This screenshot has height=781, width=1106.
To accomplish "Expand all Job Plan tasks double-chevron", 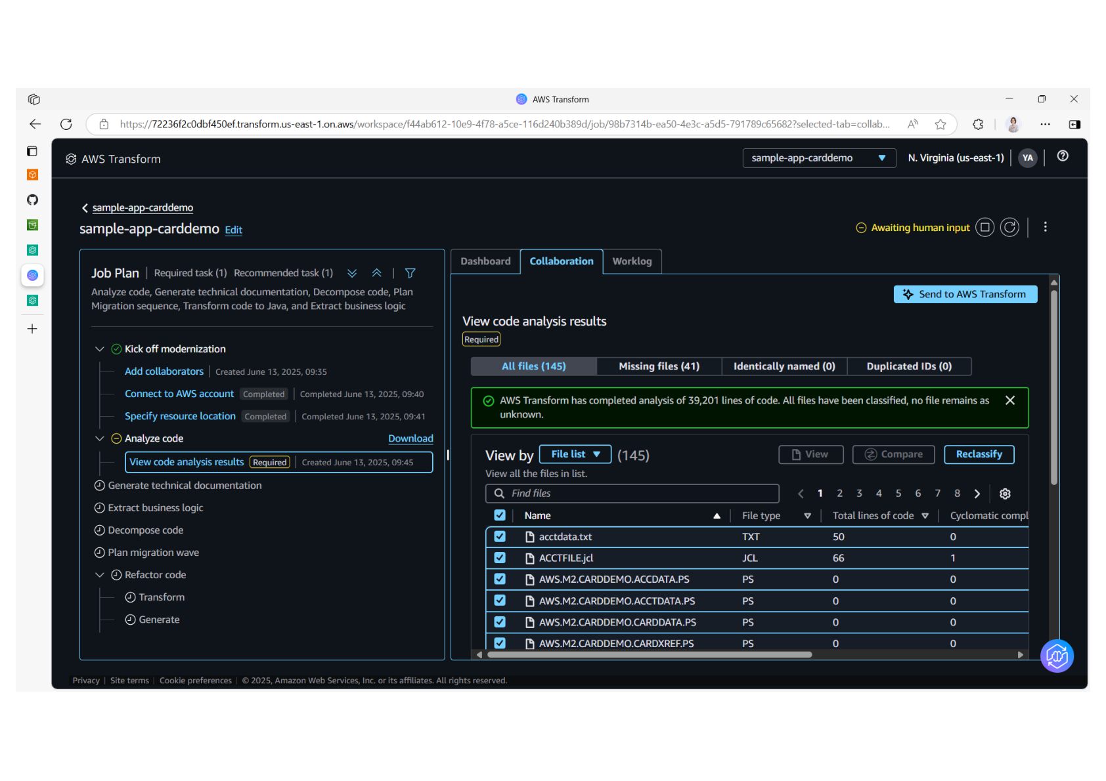I will 352,273.
